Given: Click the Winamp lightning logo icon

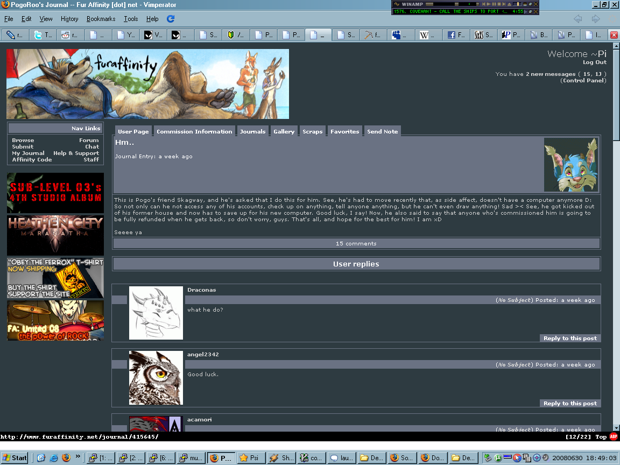Looking at the screenshot, I should click(x=397, y=4).
